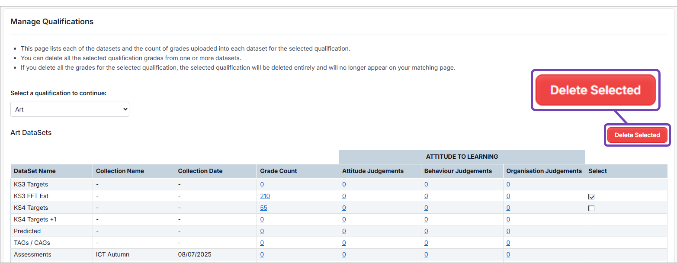
Task: Open Behaviour Judgements count for KS3 Targets
Action: click(x=426, y=184)
